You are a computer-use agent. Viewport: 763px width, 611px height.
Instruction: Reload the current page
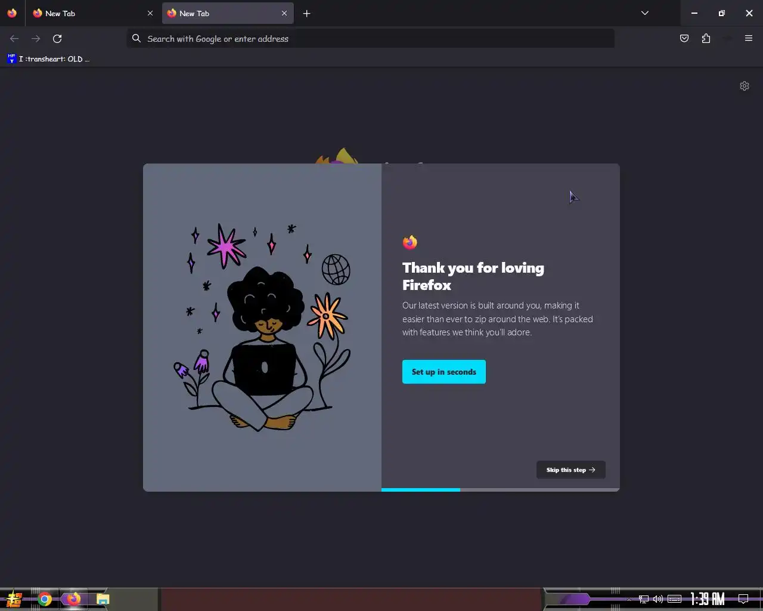[57, 39]
